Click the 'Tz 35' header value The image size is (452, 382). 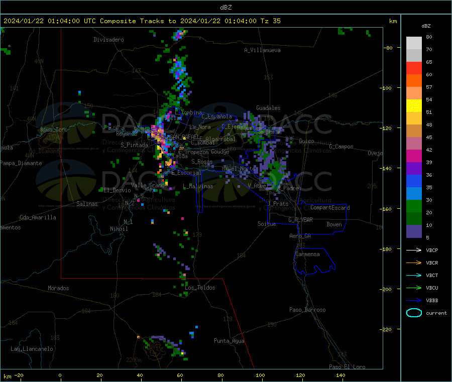coord(270,21)
